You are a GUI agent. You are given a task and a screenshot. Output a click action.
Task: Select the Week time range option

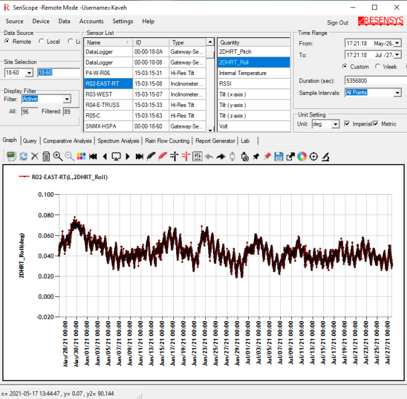[x=379, y=66]
